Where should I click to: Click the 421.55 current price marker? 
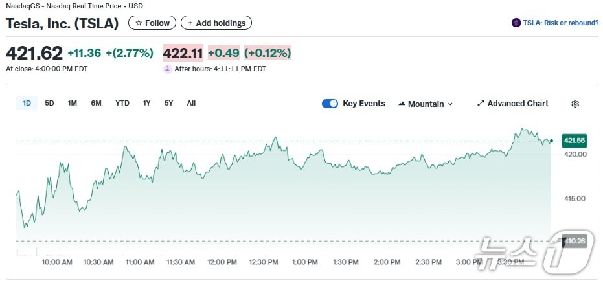[x=574, y=141]
